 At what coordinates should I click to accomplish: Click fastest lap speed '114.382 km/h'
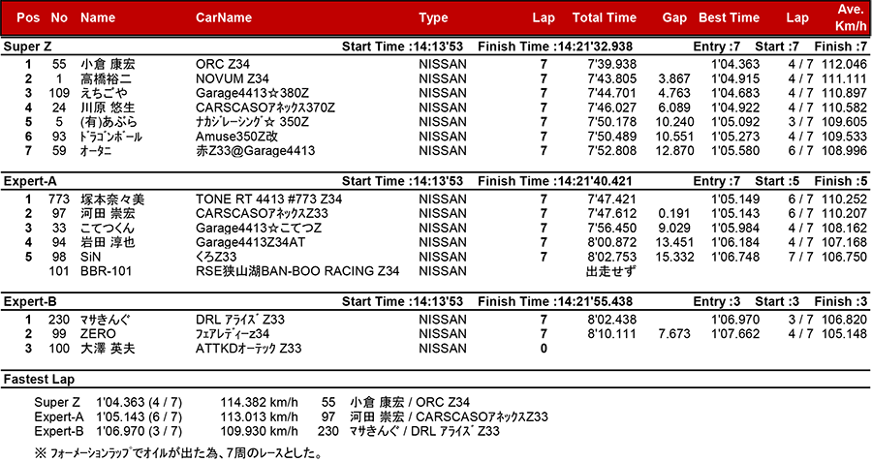pyautogui.click(x=259, y=402)
